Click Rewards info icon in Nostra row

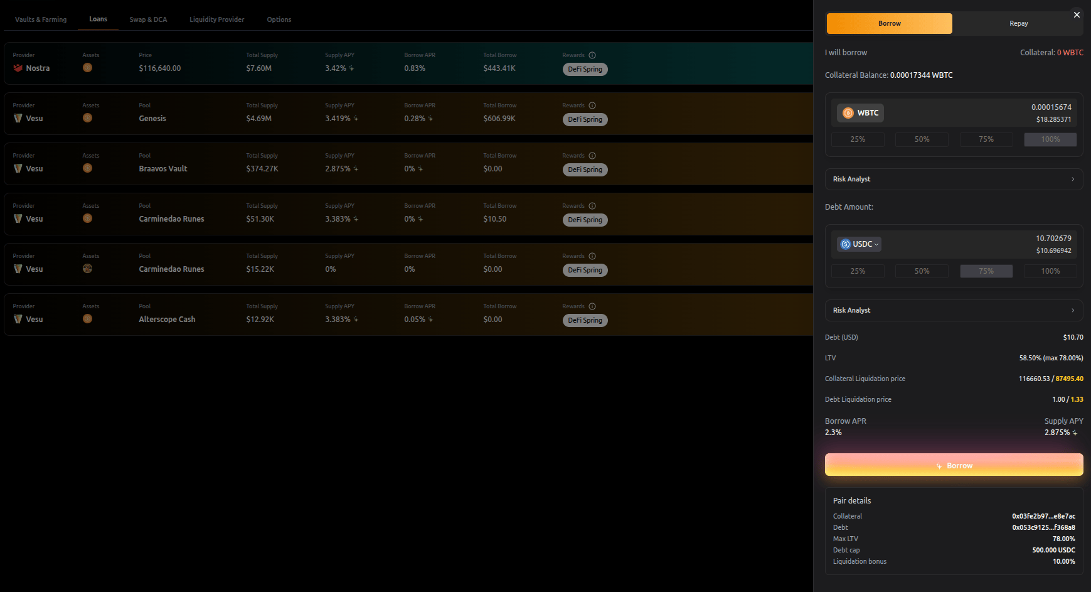(592, 55)
